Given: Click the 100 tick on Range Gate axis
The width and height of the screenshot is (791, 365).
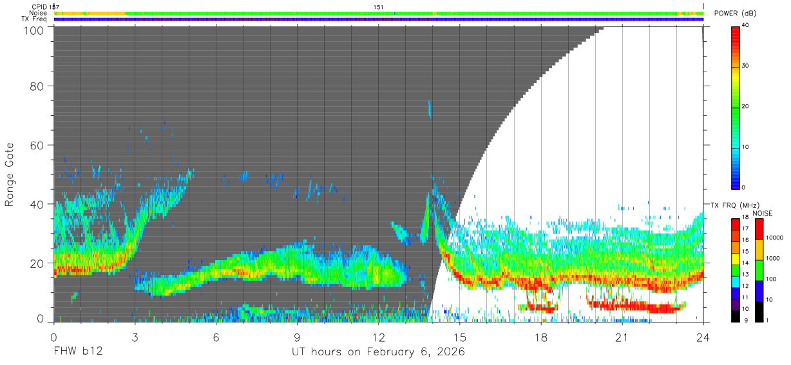Looking at the screenshot, I should point(33,30).
